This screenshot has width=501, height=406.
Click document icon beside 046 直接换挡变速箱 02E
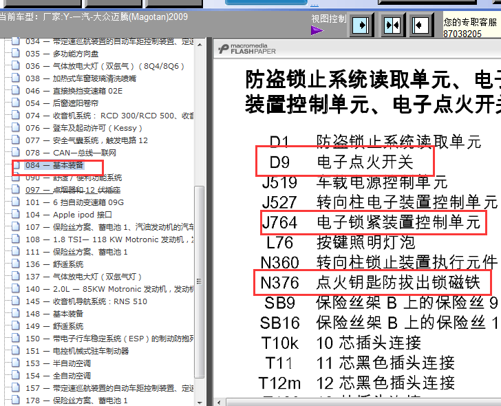(15, 90)
